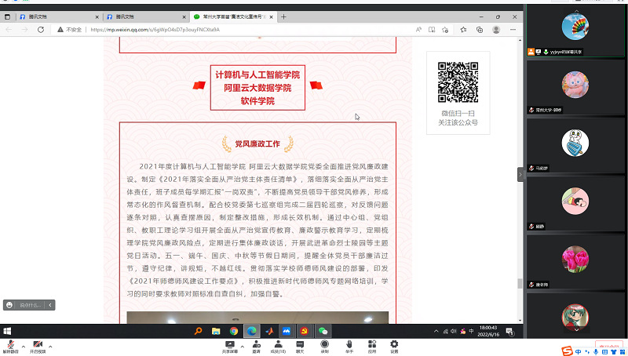The width and height of the screenshot is (628, 356).
Task: Open taskbar search magnifier
Action: coord(199,331)
